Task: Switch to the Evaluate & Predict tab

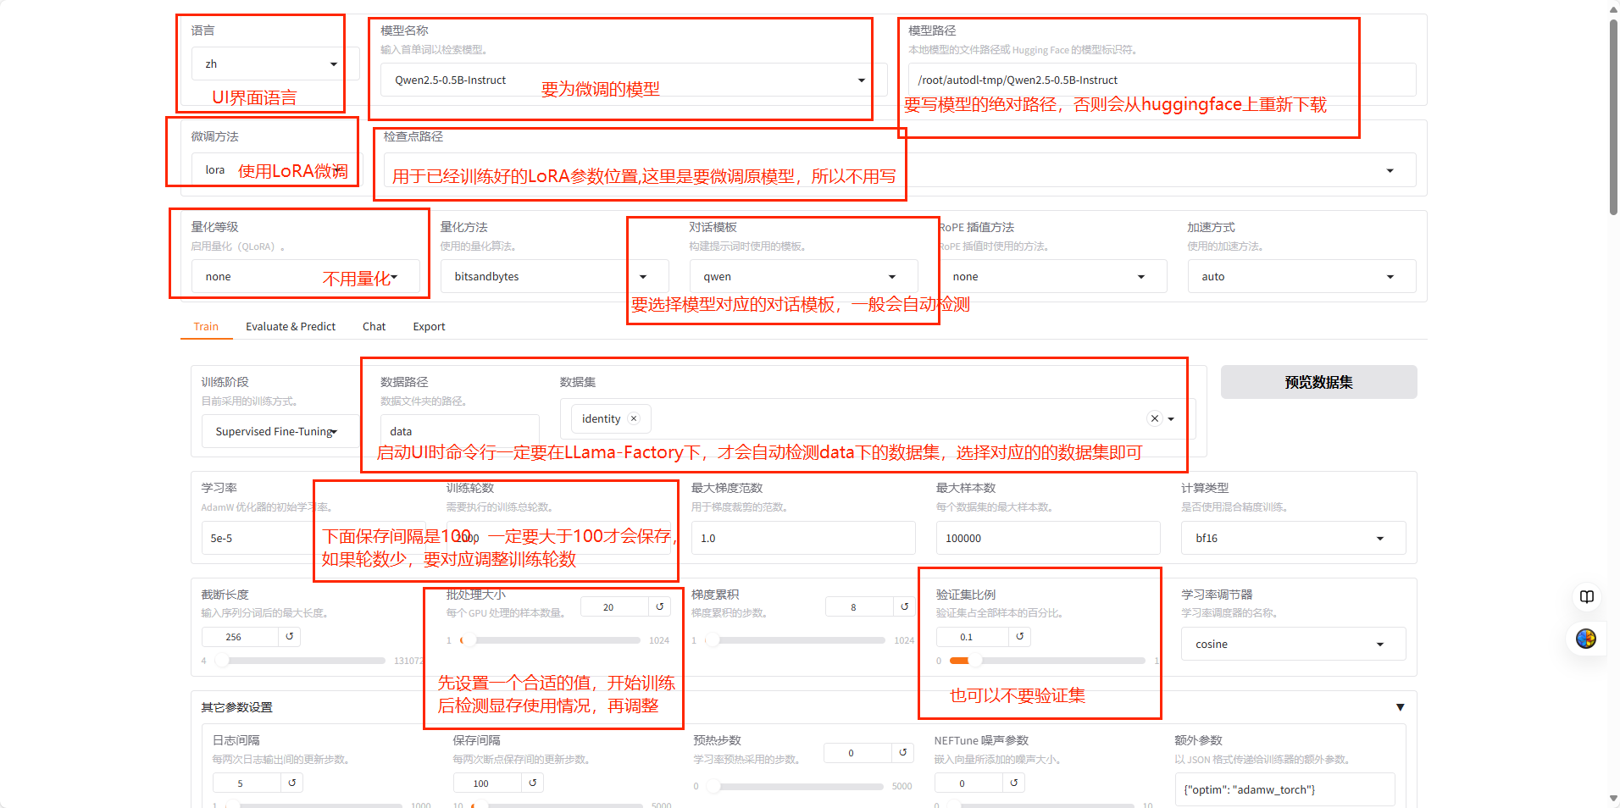Action: [290, 327]
